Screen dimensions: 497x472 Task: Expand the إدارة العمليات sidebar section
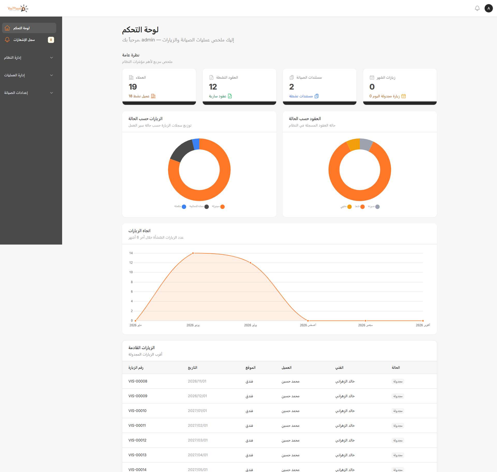coord(28,75)
